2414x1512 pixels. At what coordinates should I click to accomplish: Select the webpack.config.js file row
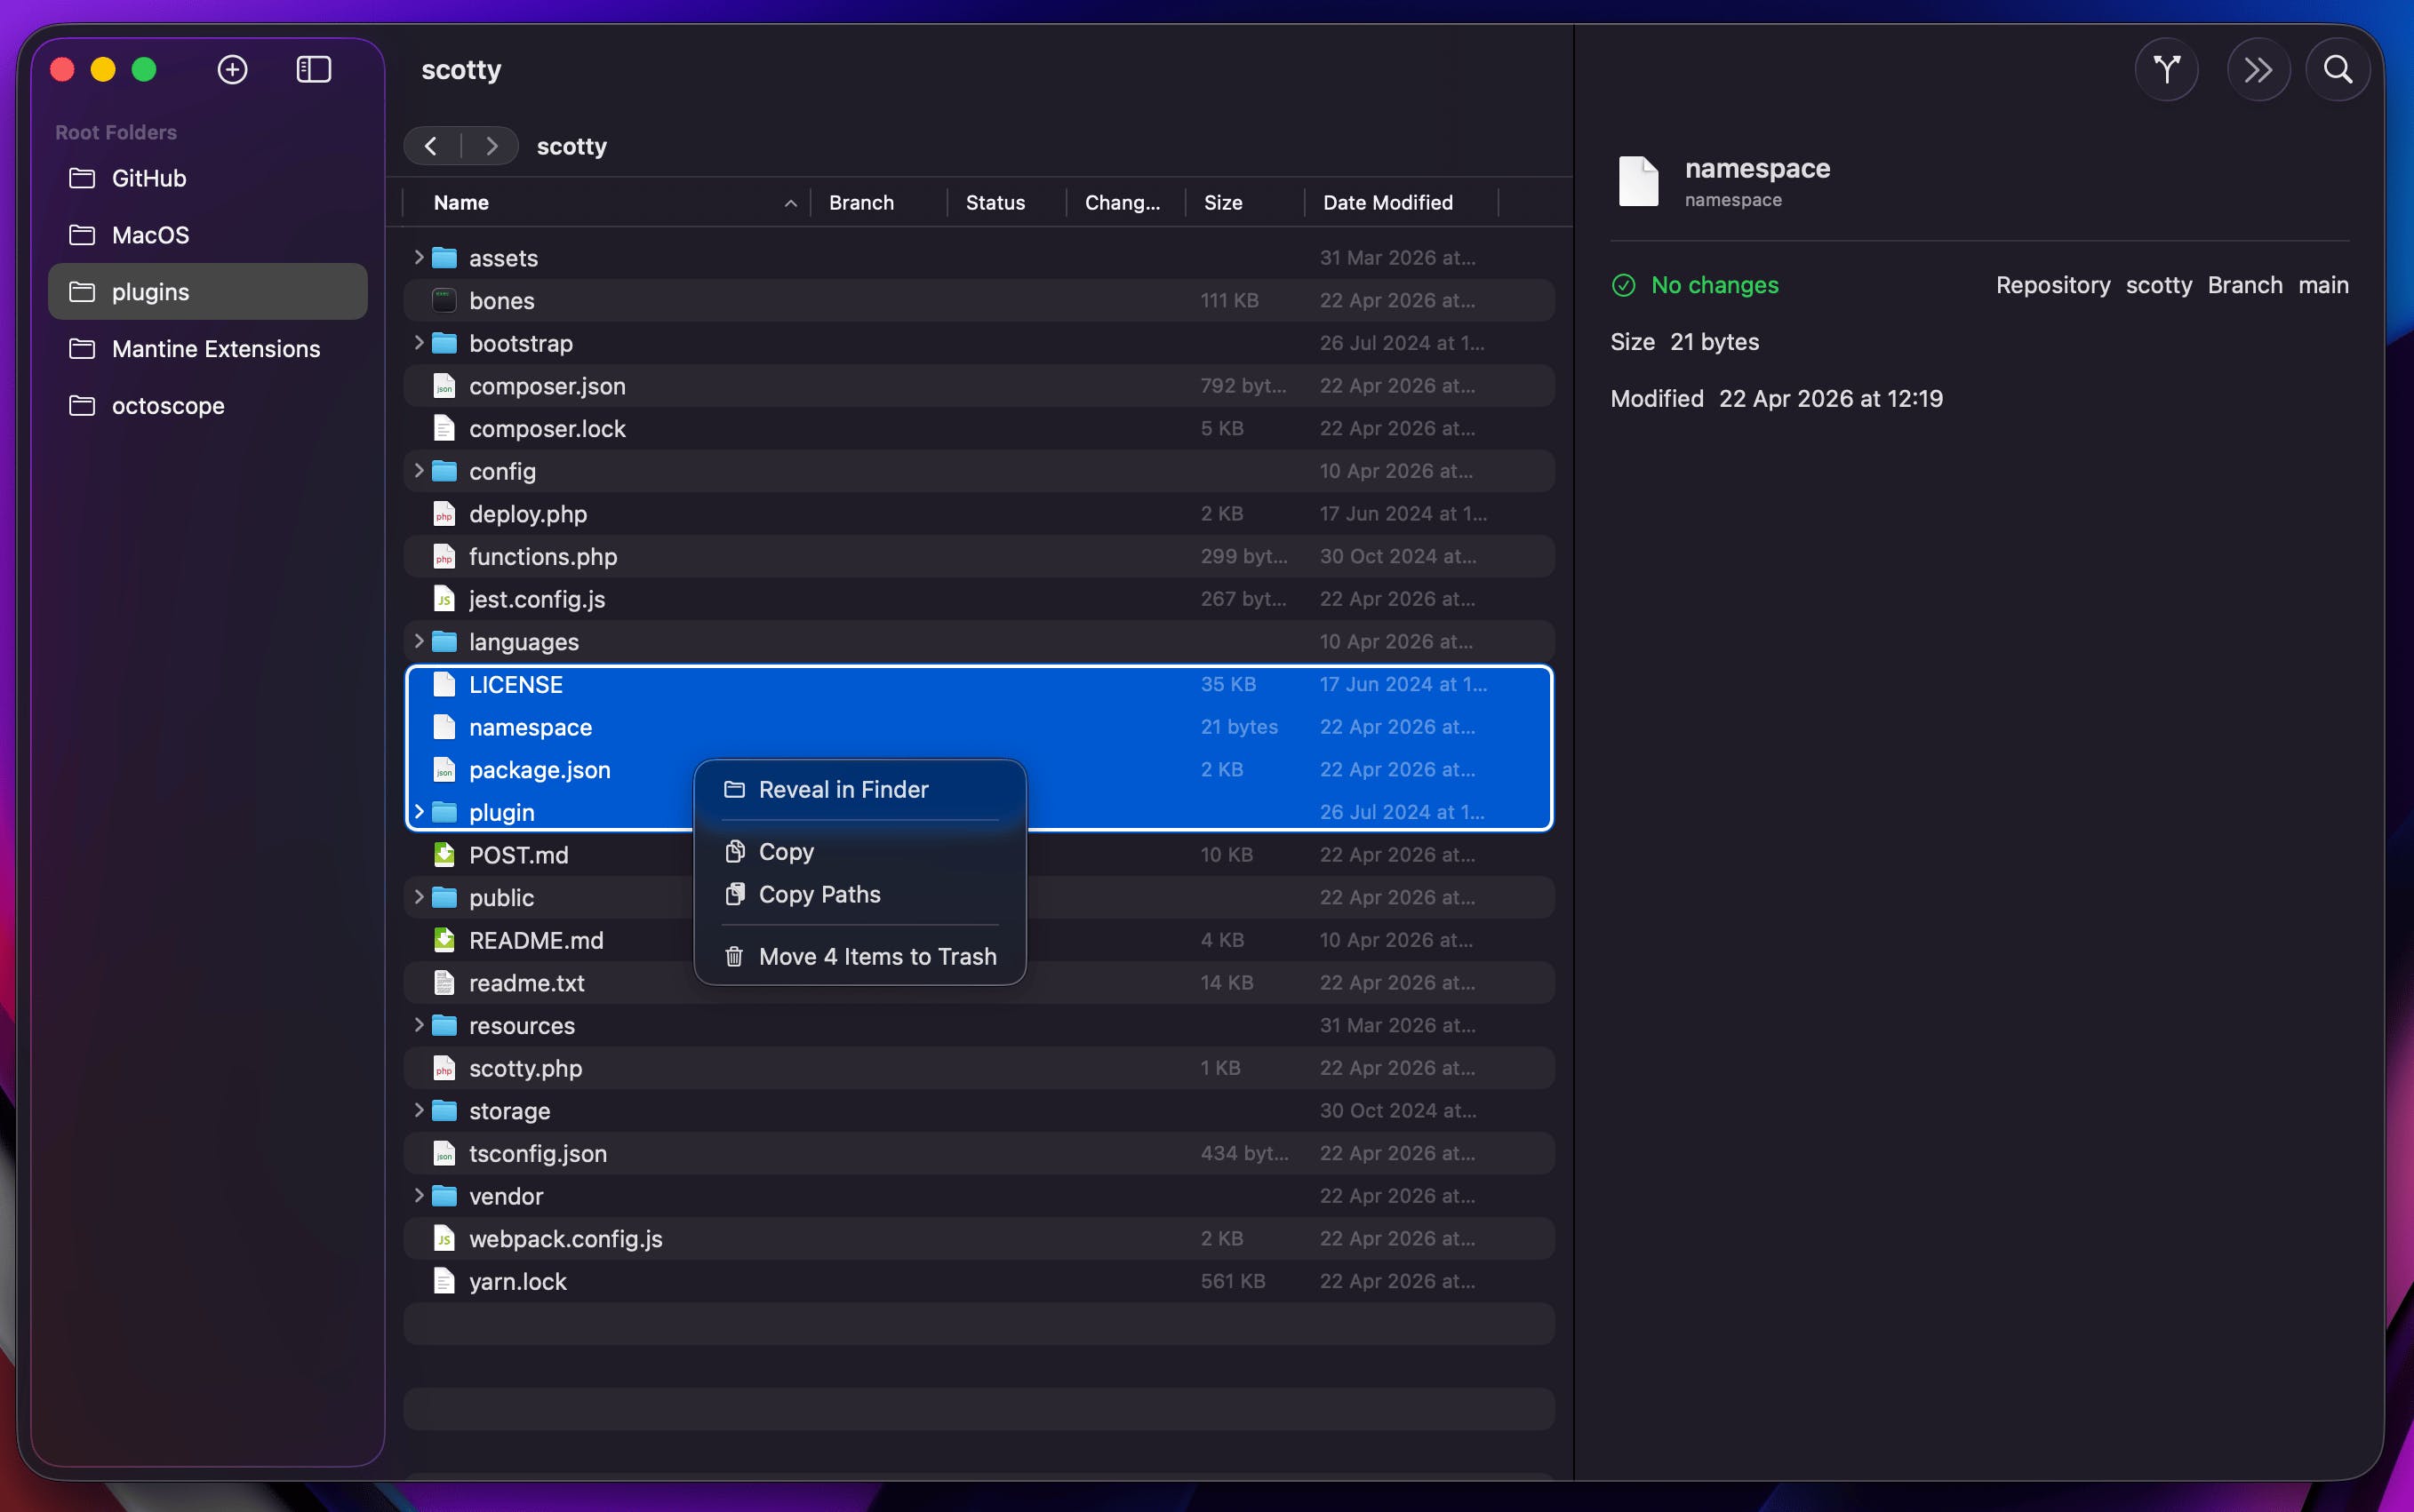(565, 1238)
